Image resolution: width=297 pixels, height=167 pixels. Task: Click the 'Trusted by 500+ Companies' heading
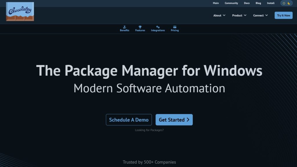click(x=149, y=162)
